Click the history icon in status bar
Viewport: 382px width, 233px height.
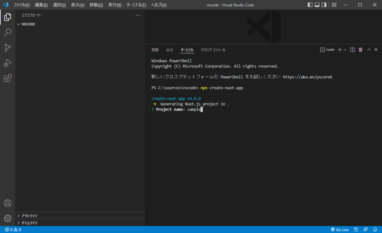(356, 230)
